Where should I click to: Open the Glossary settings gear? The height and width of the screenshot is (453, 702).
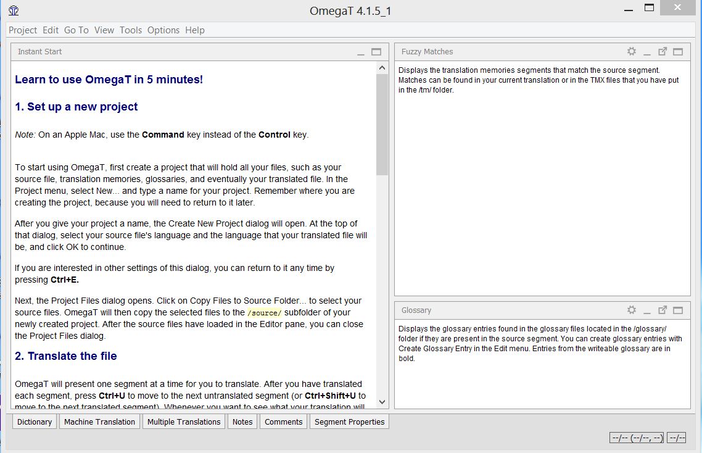(631, 310)
